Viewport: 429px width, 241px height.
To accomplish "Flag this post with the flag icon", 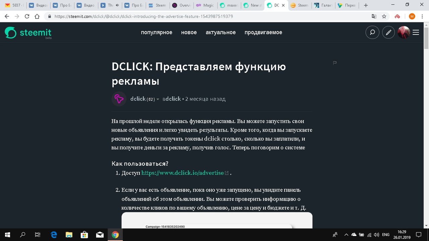I will [x=334, y=63].
